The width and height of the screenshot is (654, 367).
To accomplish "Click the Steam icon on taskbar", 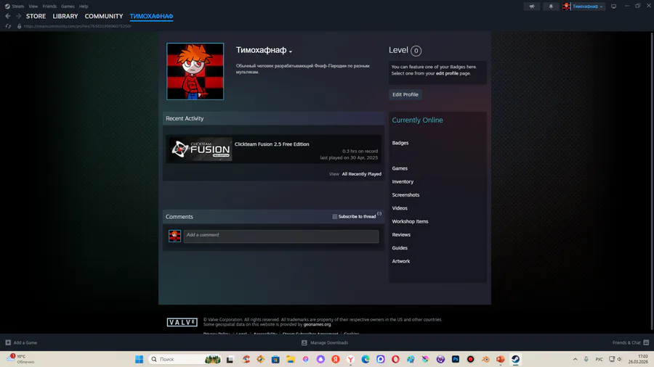I will point(515,359).
